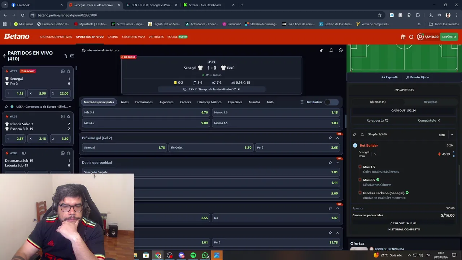Open the Hándicap Asiático tab
Image resolution: width=462 pixels, height=260 pixels.
click(x=209, y=102)
